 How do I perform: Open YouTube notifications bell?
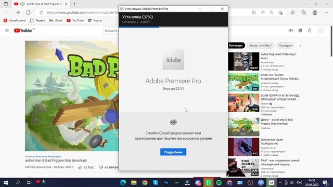(310, 31)
